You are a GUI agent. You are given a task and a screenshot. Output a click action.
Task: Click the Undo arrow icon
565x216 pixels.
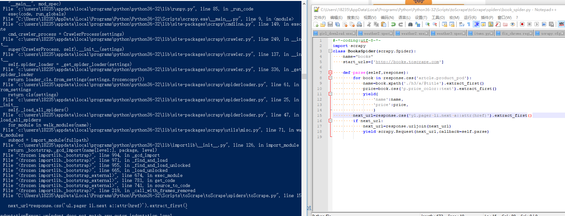[x=393, y=24]
